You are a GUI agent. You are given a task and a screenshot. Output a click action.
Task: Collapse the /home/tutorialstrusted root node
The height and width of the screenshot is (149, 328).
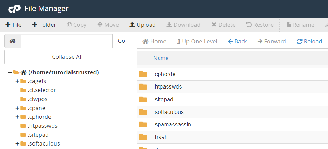tap(10, 72)
